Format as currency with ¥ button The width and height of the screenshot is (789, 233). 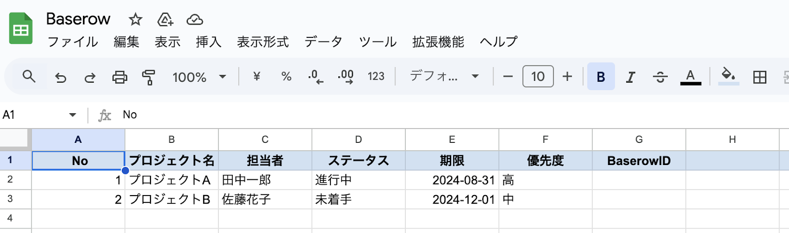click(x=256, y=76)
